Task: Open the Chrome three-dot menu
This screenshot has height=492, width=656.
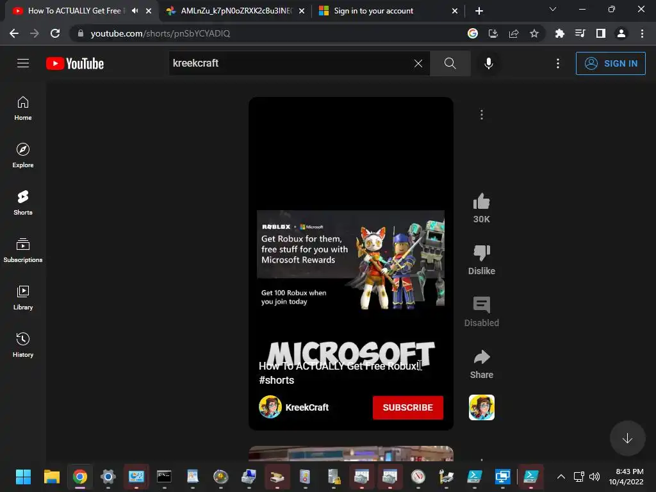Action: (642, 33)
